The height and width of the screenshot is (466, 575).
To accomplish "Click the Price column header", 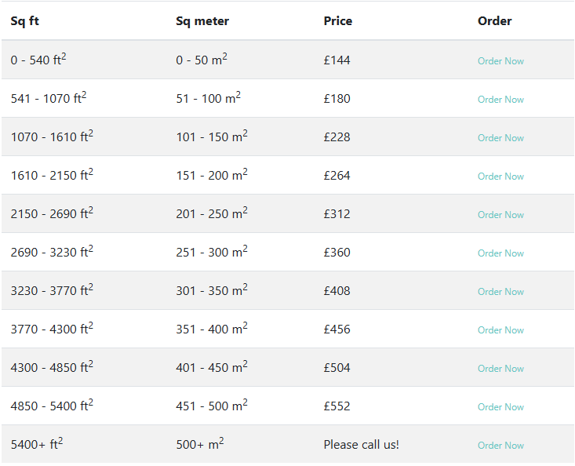I will [x=338, y=21].
